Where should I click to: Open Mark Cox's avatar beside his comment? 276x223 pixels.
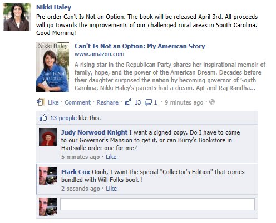coord(48,176)
